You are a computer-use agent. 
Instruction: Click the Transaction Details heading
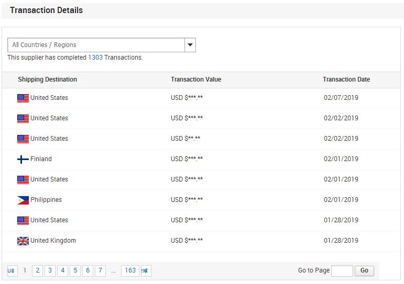tap(47, 10)
